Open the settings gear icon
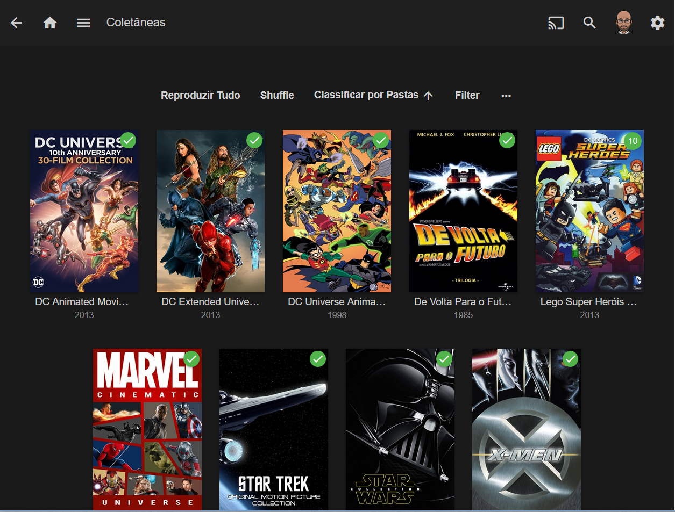This screenshot has height=512, width=675. 657,23
